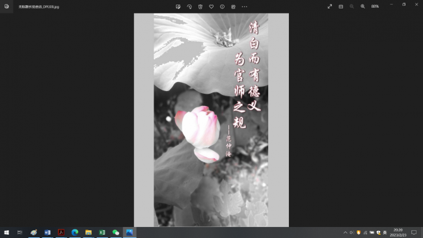Click the Photos app taskbar button
This screenshot has height=238, width=423.
coord(130,232)
